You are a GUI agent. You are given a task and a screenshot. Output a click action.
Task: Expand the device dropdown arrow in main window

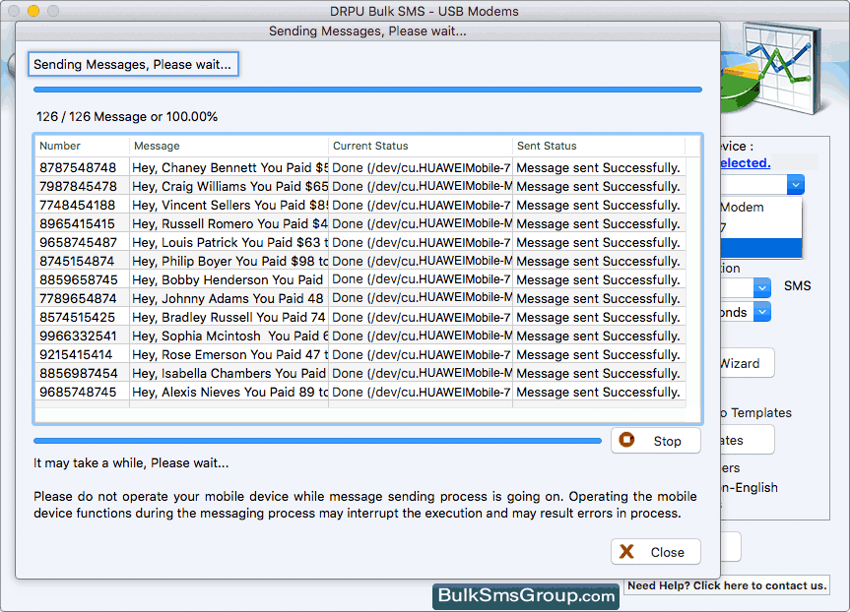795,185
